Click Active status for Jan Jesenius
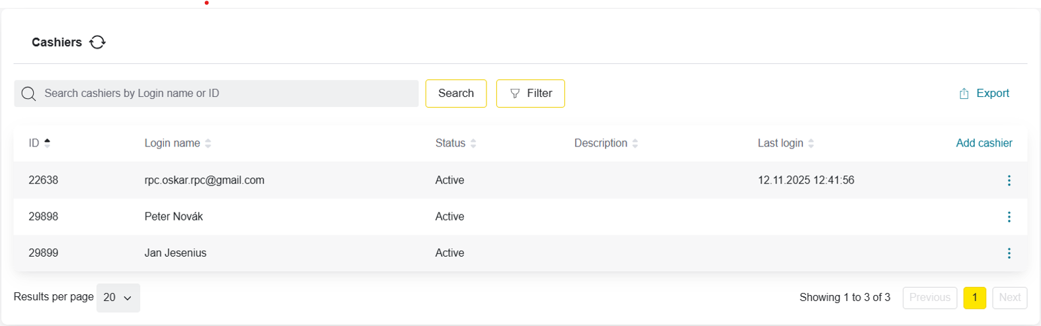The width and height of the screenshot is (1041, 326). [x=449, y=253]
